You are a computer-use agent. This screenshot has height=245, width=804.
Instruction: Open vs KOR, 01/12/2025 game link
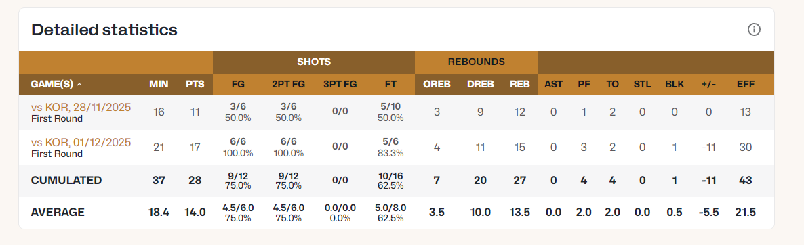[x=81, y=141]
